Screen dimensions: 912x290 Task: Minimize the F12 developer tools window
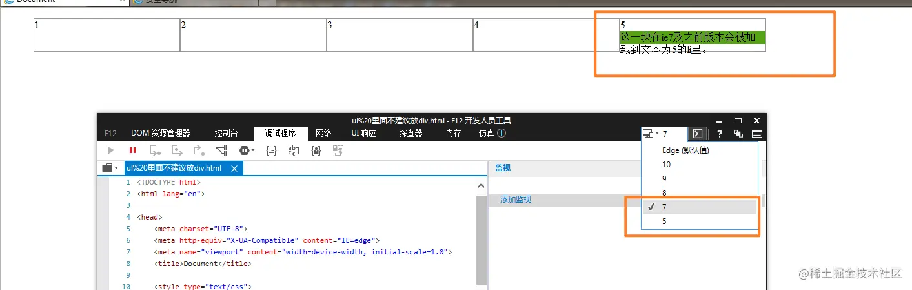(x=720, y=121)
